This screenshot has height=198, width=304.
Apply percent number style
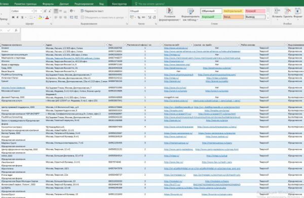coord(139,17)
